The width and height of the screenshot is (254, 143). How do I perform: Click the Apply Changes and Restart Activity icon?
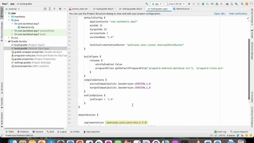pyautogui.click(x=194, y=4)
